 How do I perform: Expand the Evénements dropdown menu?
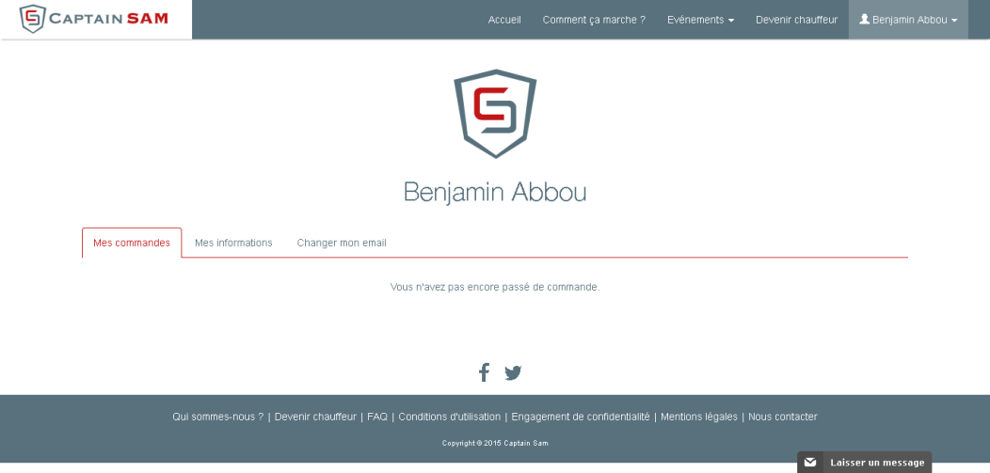(700, 20)
